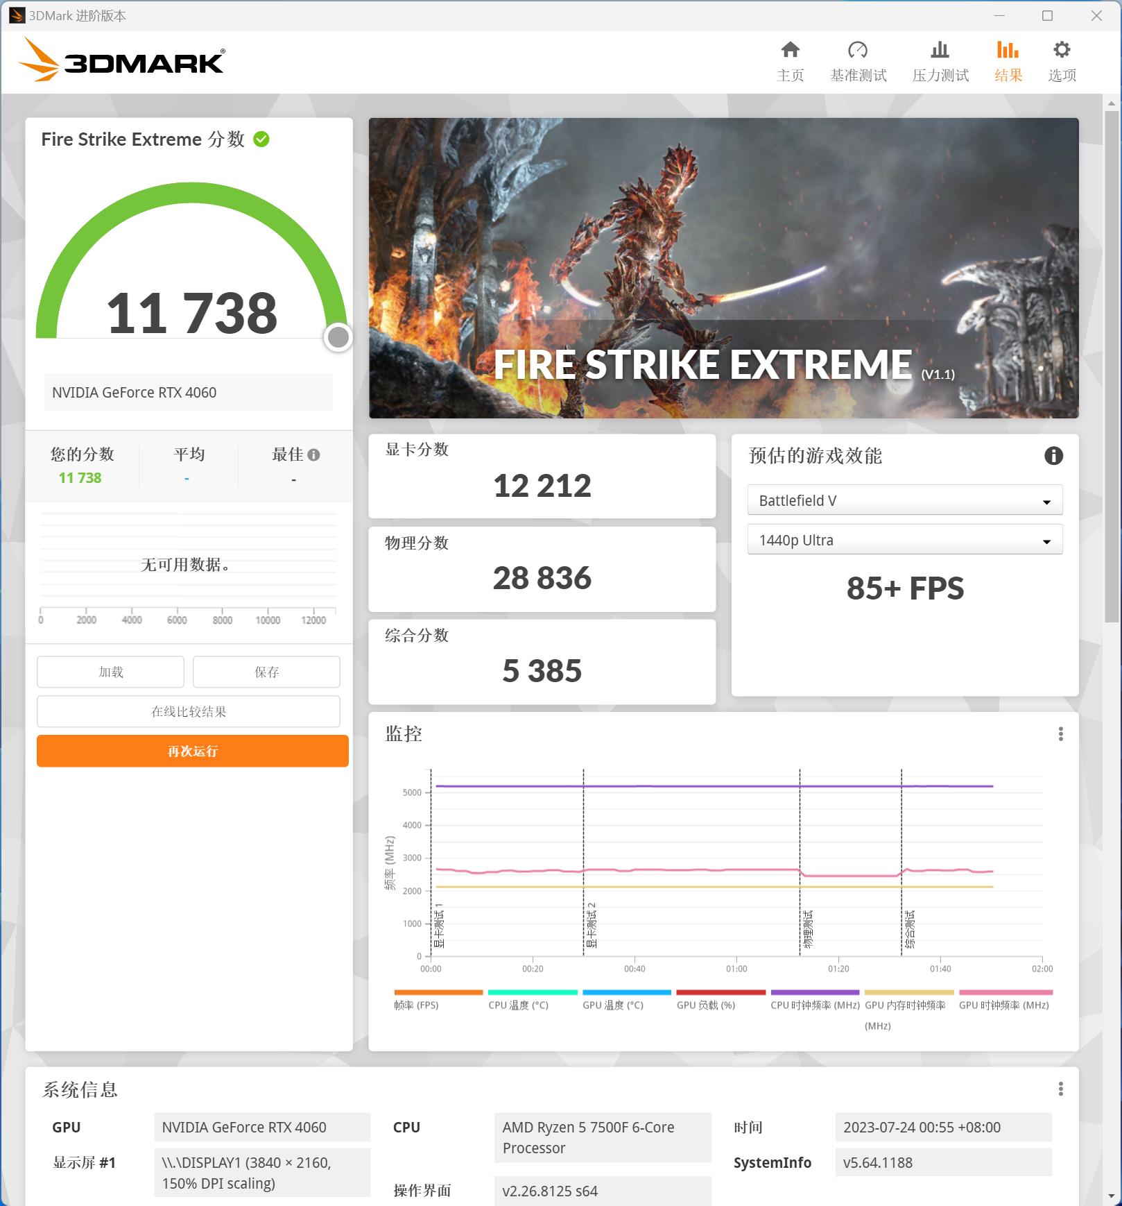Open the 基准测试 benchmark gauge icon

point(858,50)
